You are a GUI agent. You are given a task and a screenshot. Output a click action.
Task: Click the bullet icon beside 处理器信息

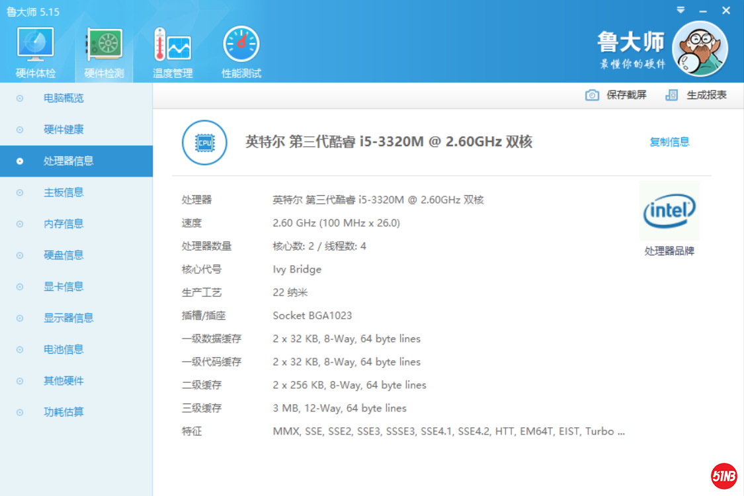[19, 161]
